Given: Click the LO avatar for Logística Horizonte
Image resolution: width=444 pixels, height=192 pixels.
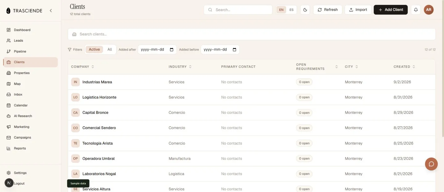Looking at the screenshot, I should pos(75,97).
